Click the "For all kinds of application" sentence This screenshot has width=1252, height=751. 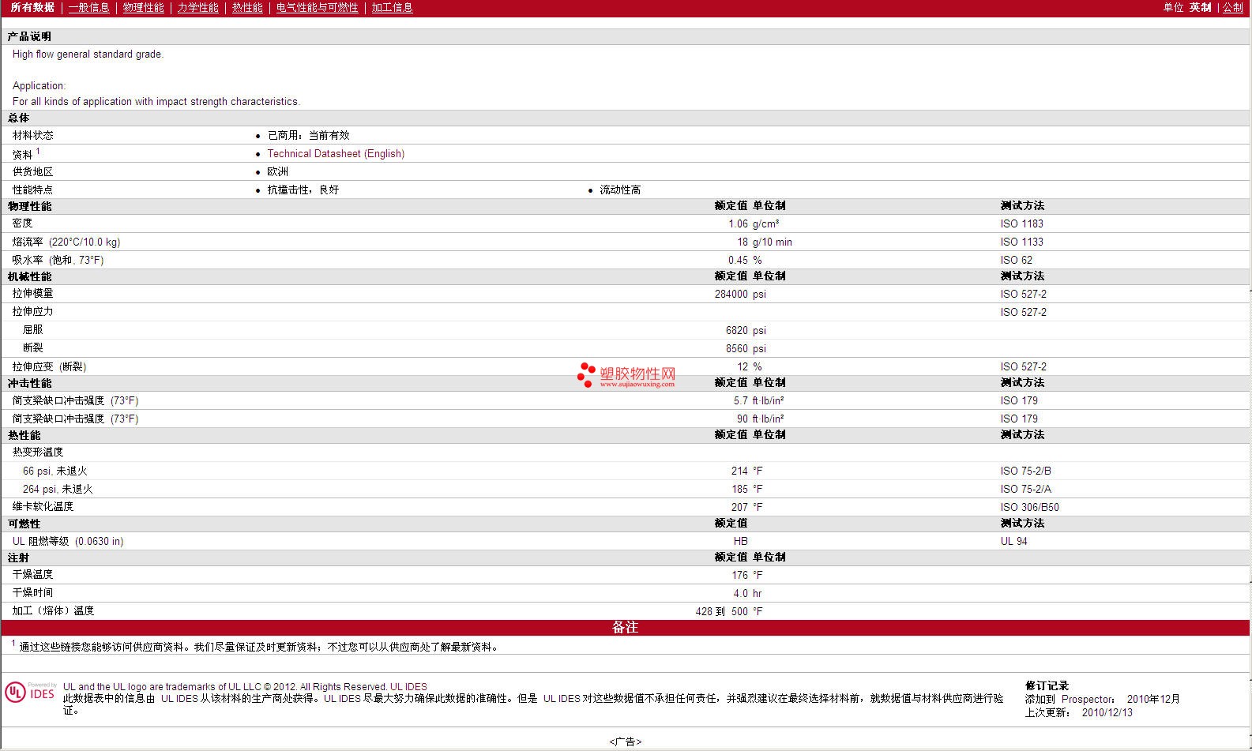pos(156,102)
